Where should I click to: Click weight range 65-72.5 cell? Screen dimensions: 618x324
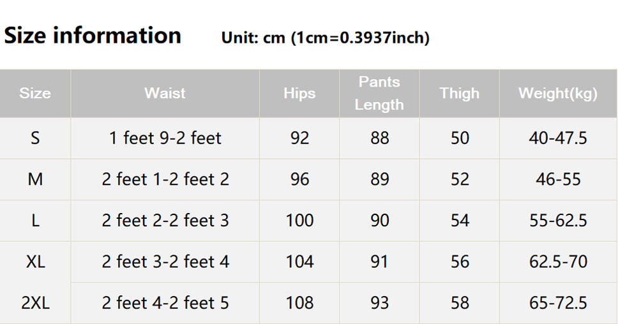coord(558,303)
